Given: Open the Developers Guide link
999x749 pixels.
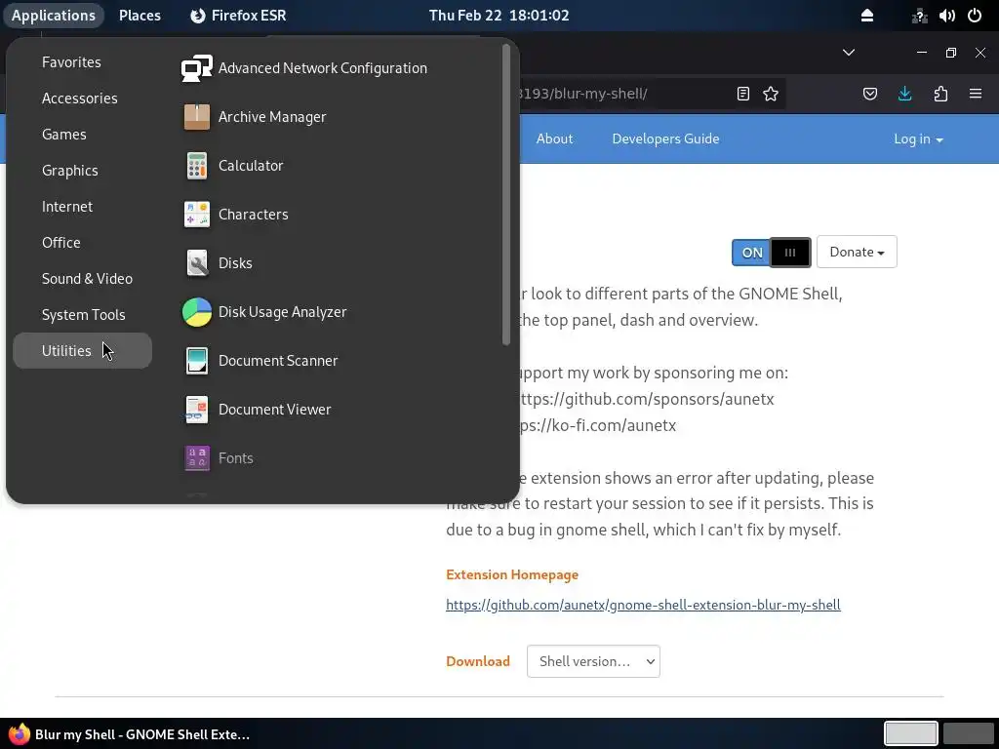Looking at the screenshot, I should click(665, 138).
